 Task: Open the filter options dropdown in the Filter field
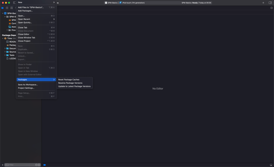click(x=7, y=165)
